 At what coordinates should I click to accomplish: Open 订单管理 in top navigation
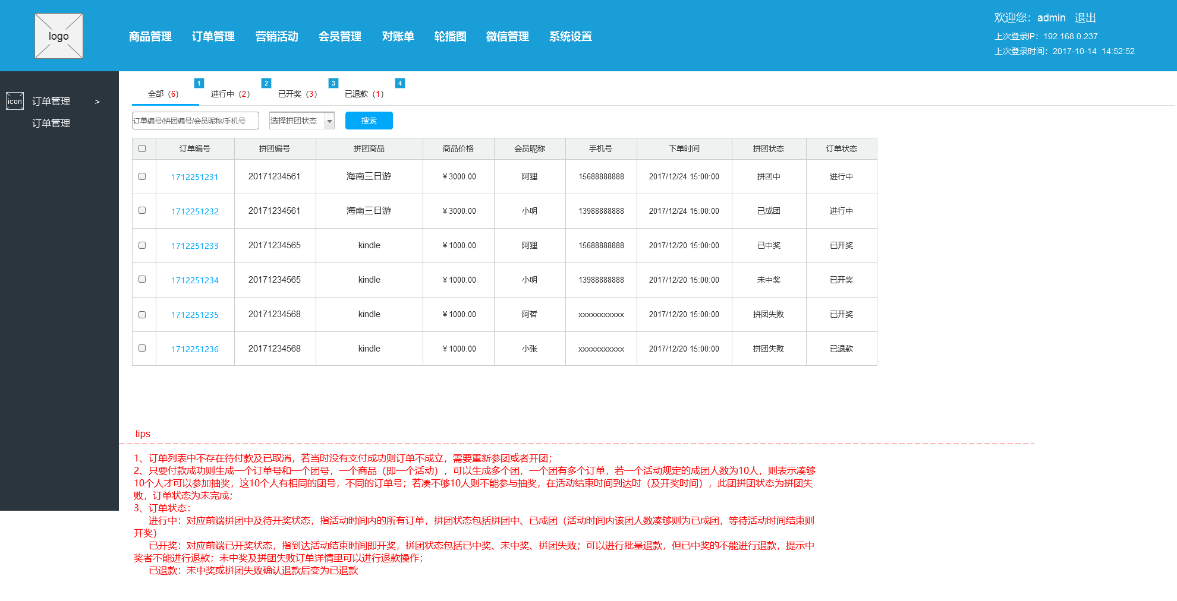pos(213,36)
